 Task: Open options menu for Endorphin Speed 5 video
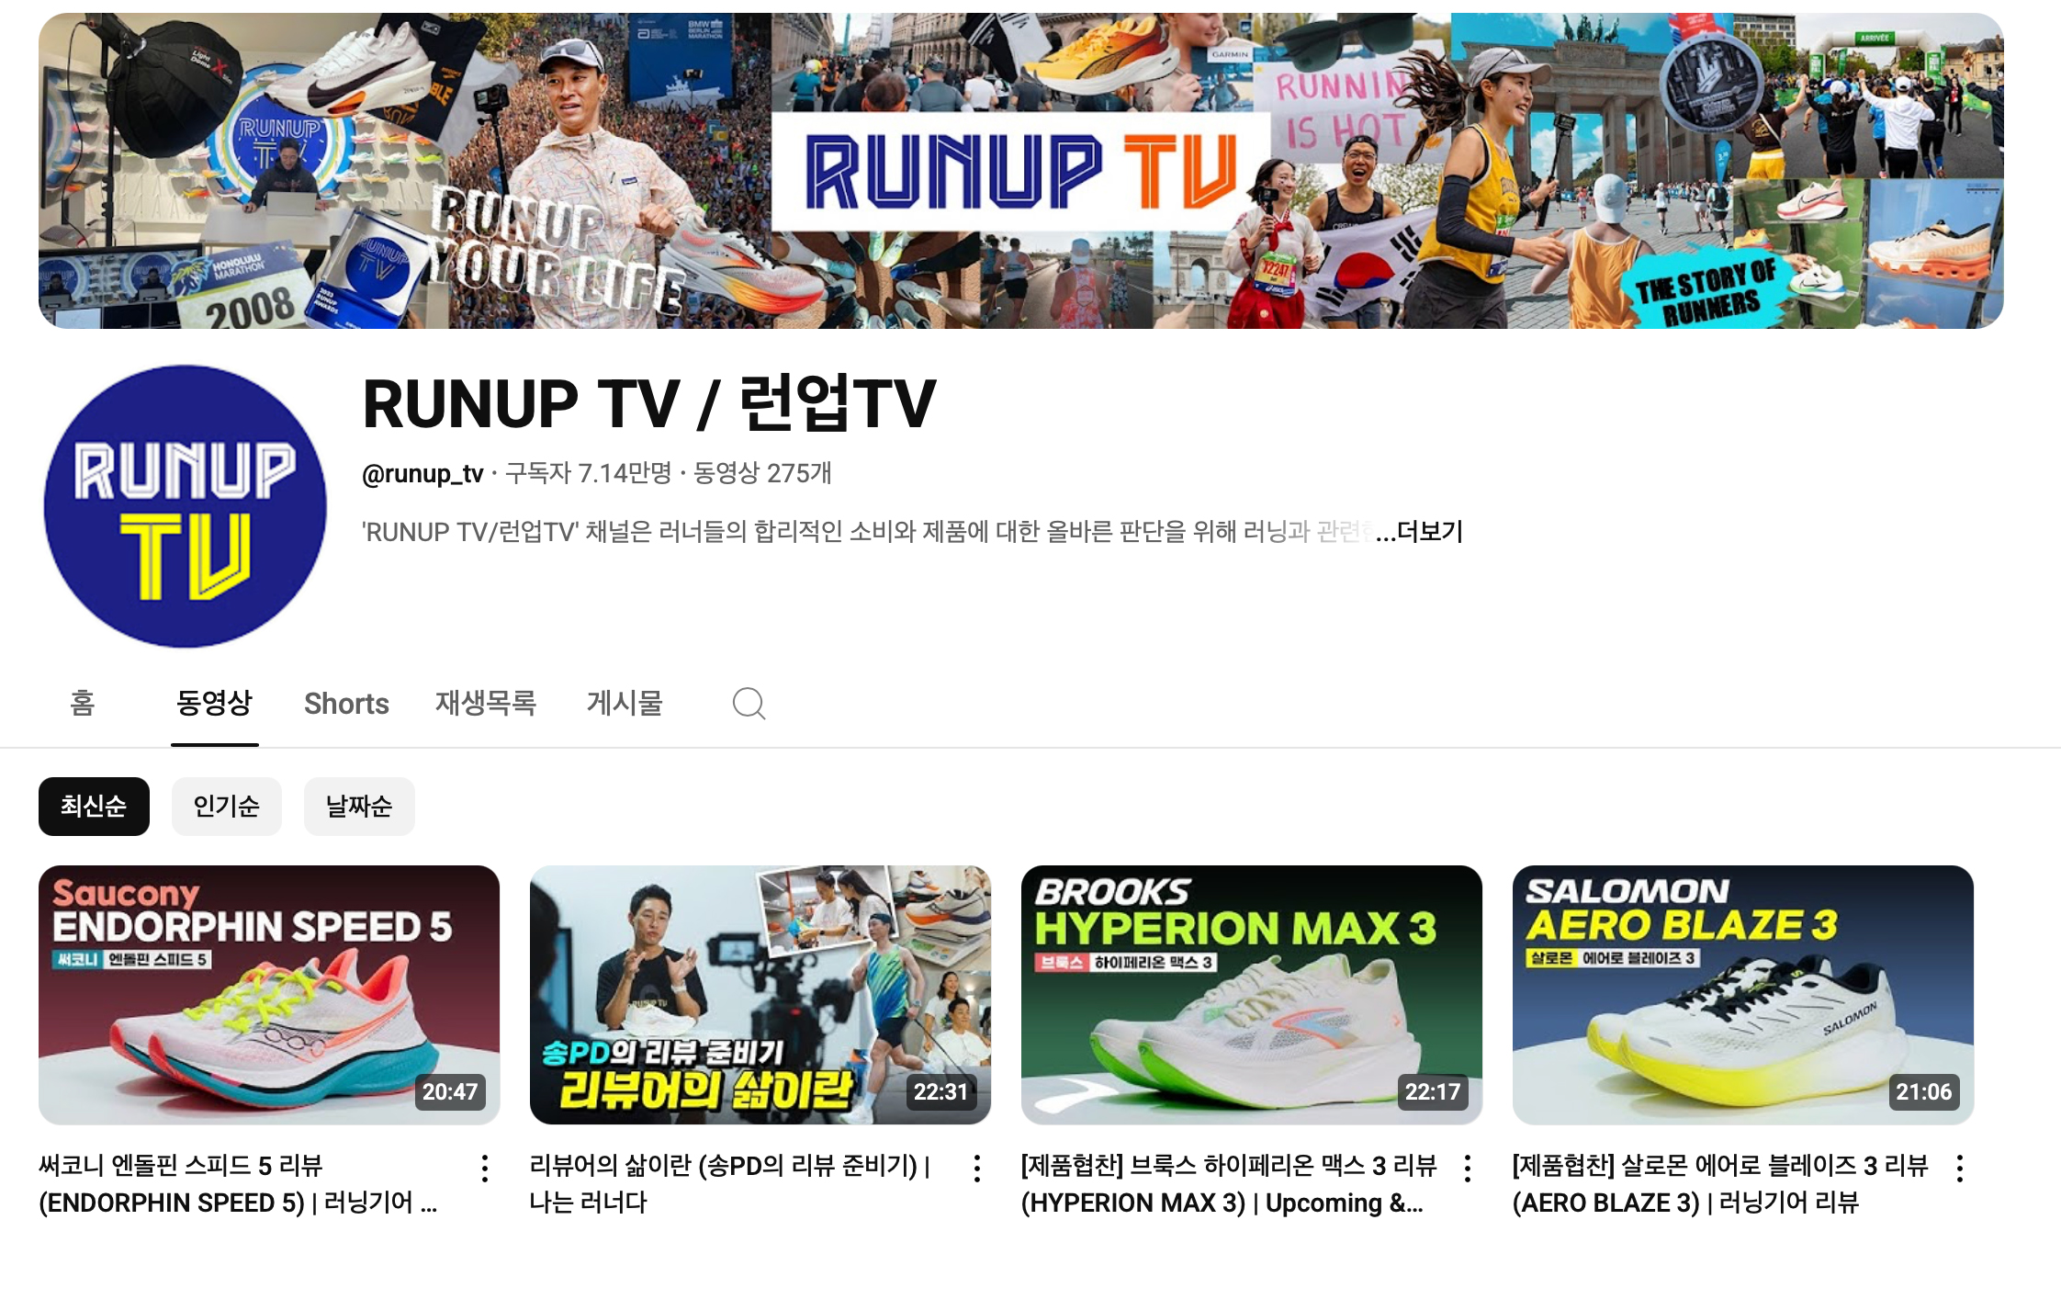(485, 1169)
